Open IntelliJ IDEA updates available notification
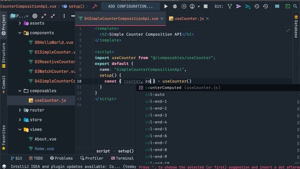Screen dimensions: 300x169 pos(73,167)
